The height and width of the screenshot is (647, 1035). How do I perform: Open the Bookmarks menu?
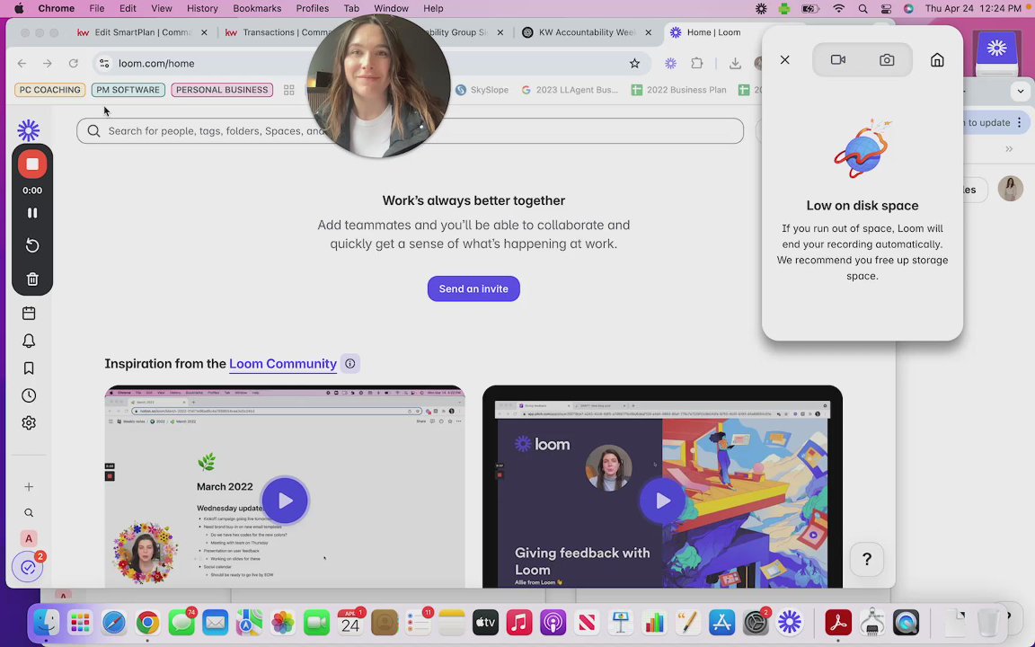[x=257, y=9]
